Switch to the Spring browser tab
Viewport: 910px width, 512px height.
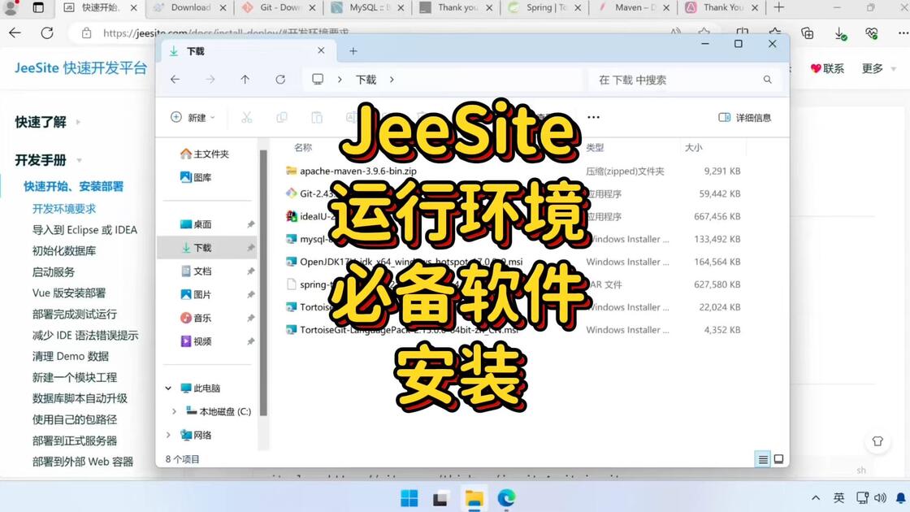pos(544,7)
